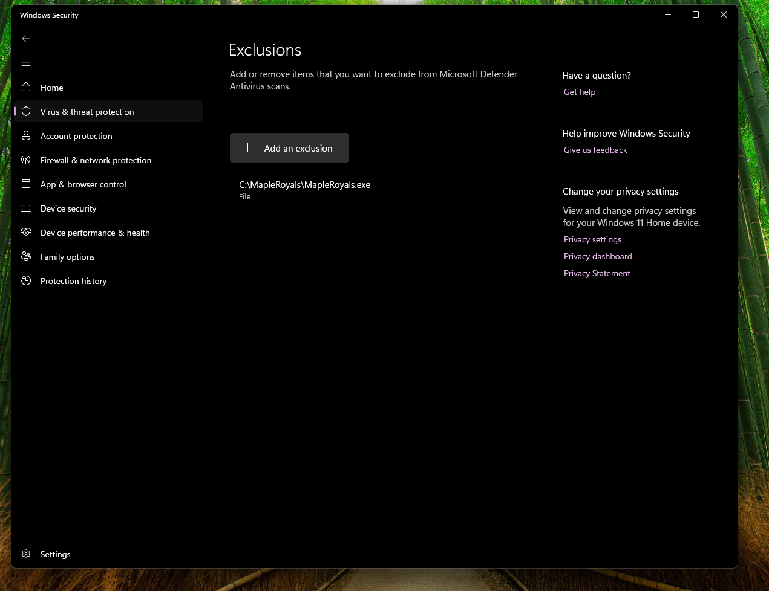Open the Privacy settings link

point(592,239)
